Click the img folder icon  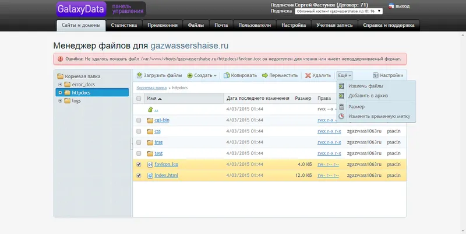point(150,142)
